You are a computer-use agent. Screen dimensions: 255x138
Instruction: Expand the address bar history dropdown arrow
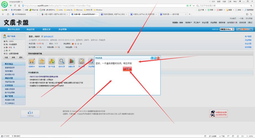[194, 6]
